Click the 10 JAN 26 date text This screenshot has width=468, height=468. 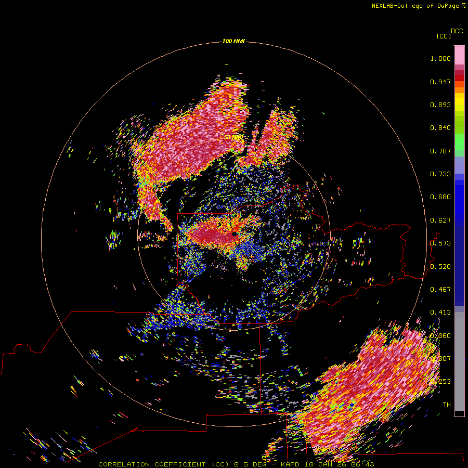326,464
